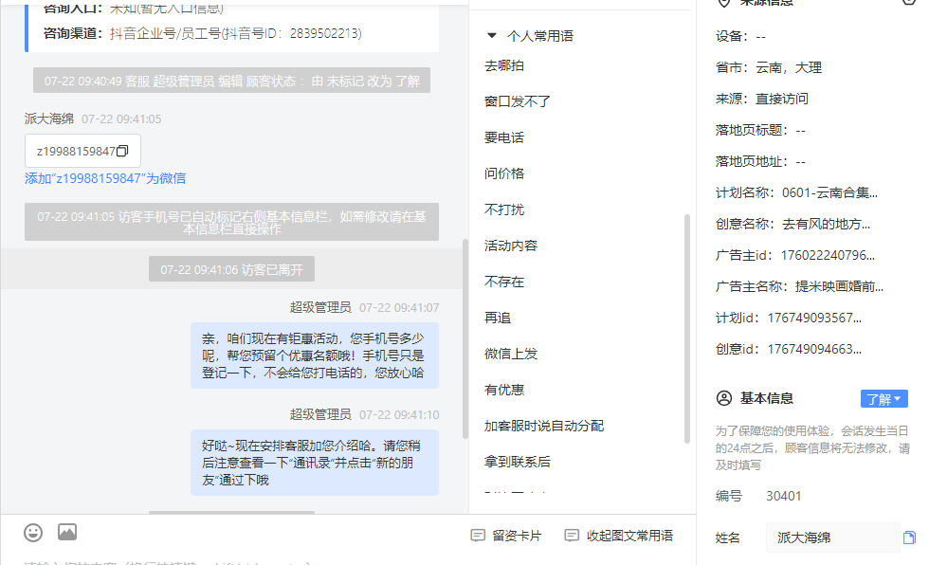Image resolution: width=929 pixels, height=565 pixels.
Task: Click 收起图文常用语 to collapse phrases
Action: point(618,536)
